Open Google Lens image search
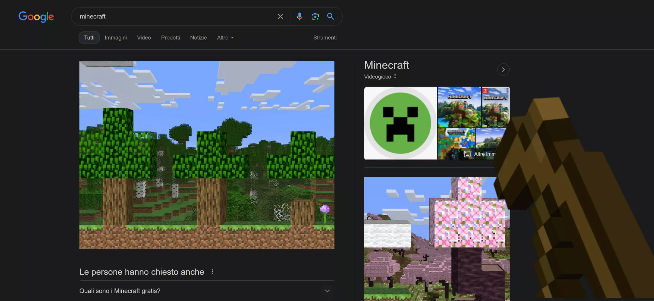Image resolution: width=654 pixels, height=301 pixels. [315, 16]
